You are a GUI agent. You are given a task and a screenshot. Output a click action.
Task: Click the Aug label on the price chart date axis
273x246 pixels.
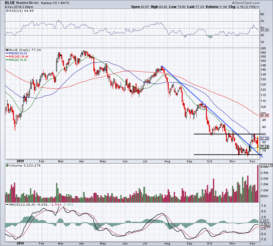coord(167,161)
